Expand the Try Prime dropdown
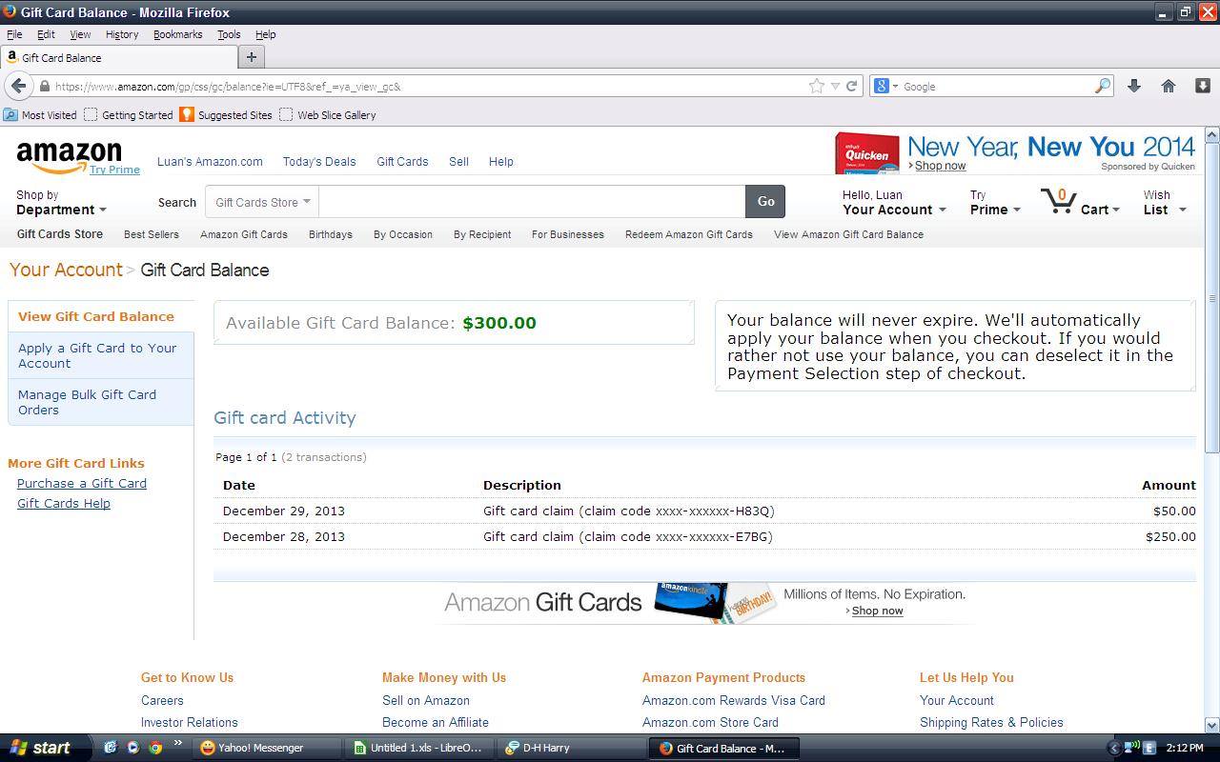Image resolution: width=1220 pixels, height=762 pixels. coord(995,202)
